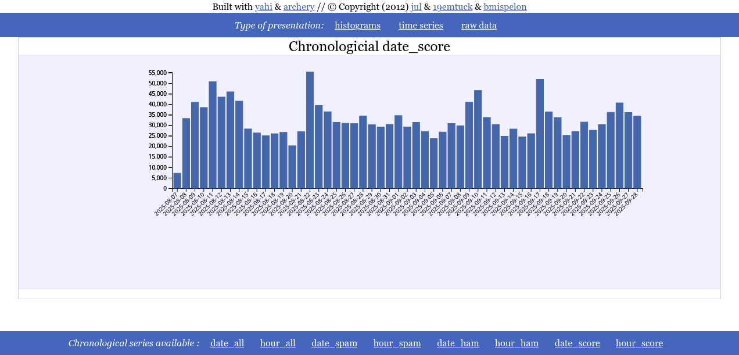Select the date_all chronological series
Screen dimensions: 739x355
[x=227, y=343]
